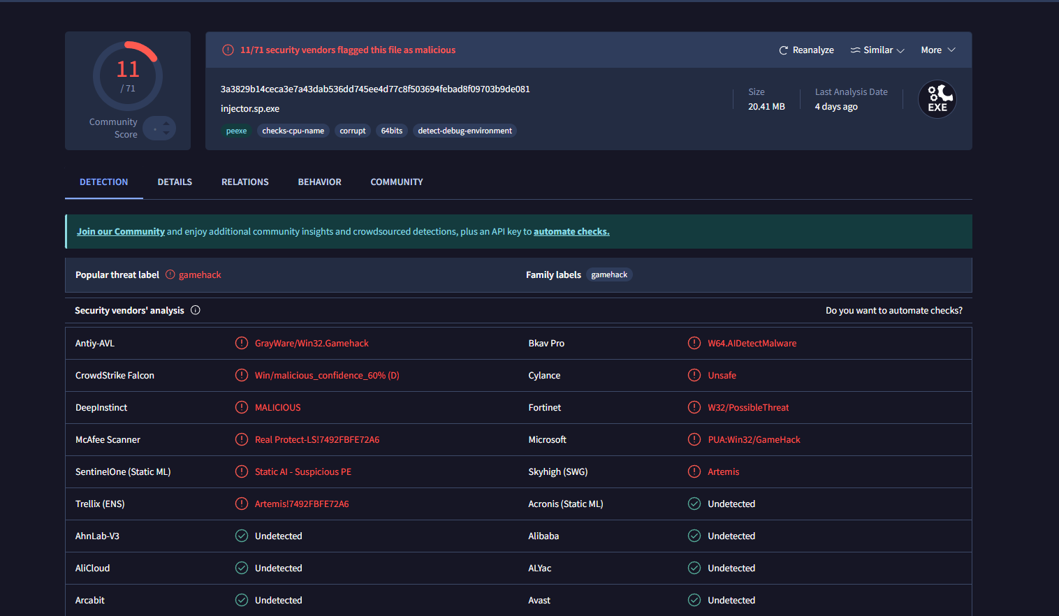
Task: Downvote using the Community Score down arrow
Action: coord(166,133)
